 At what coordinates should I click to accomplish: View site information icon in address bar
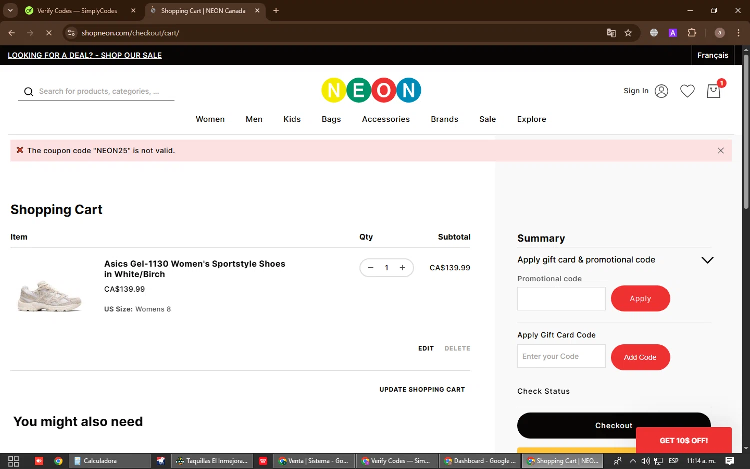pos(71,33)
